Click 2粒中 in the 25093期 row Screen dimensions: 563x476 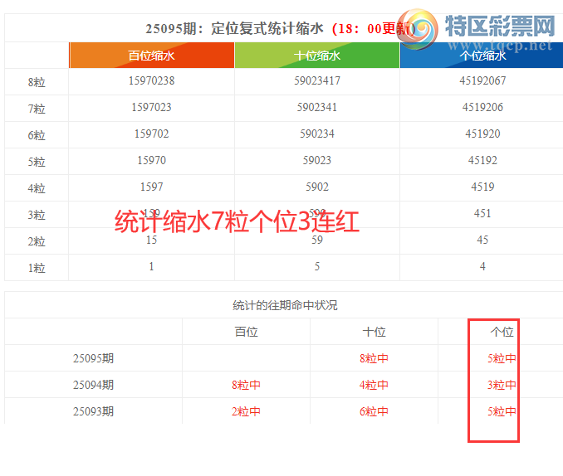coord(246,411)
